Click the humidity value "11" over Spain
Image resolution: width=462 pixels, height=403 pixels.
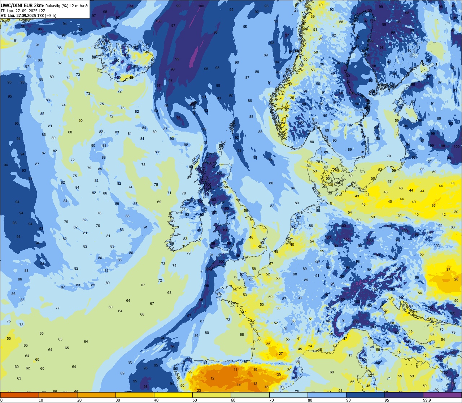(235, 370)
